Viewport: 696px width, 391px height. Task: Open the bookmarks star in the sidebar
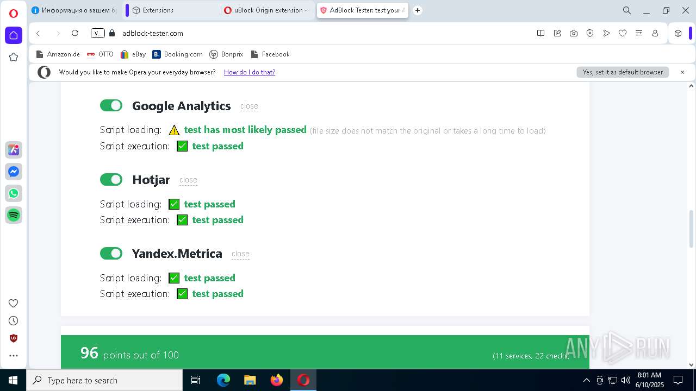tap(14, 57)
